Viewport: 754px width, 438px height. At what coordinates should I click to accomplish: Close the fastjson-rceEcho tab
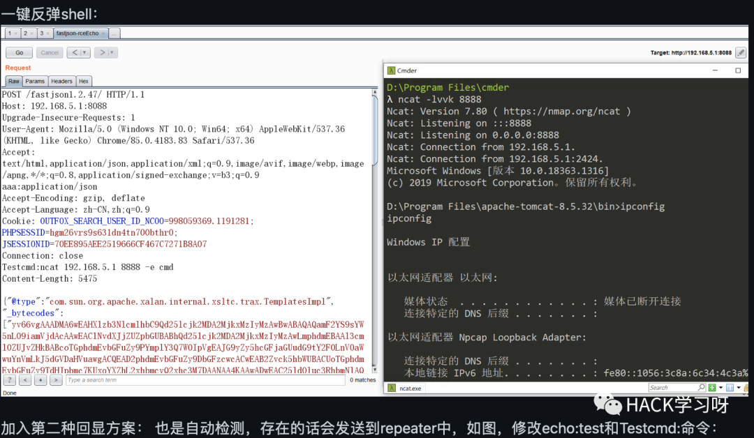pyautogui.click(x=103, y=33)
